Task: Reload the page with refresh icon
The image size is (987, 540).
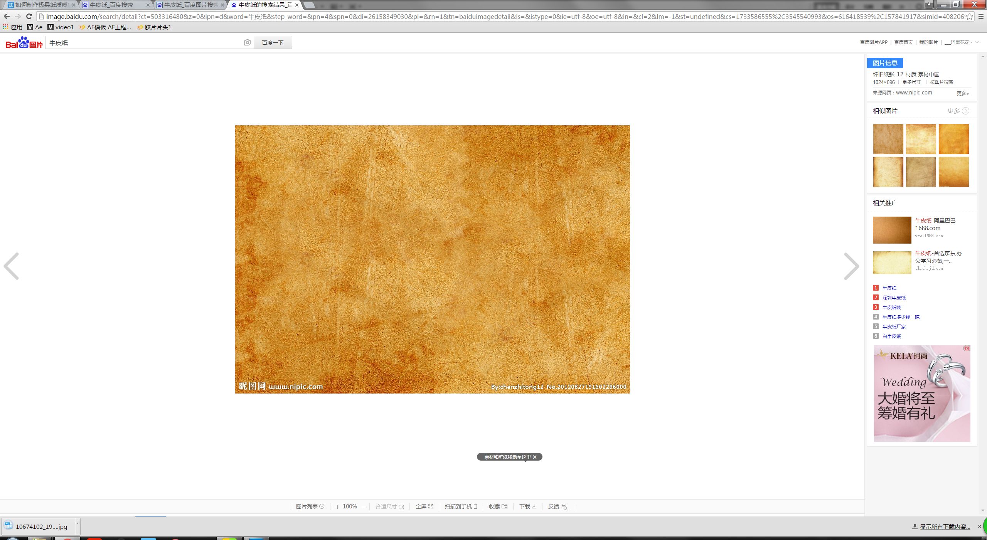Action: [x=29, y=17]
